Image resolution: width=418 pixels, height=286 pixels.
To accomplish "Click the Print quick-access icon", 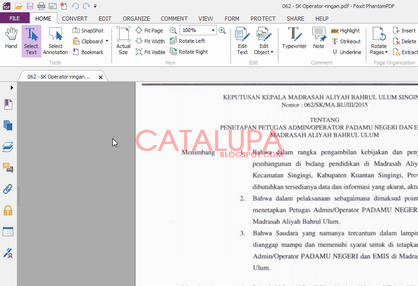I will click(x=41, y=6).
